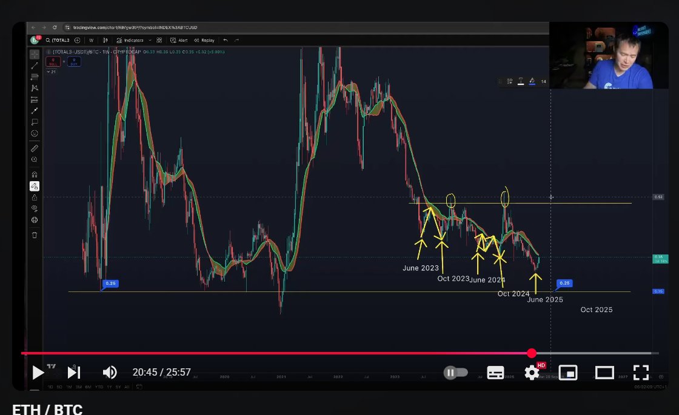Open the dropdown next to Indicators
Screen dimensions: 679x415
[x=150, y=40]
